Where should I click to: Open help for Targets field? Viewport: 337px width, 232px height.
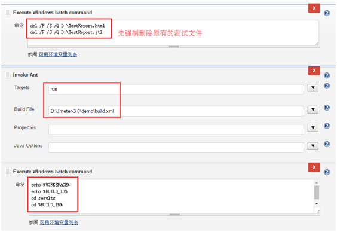coord(327,86)
